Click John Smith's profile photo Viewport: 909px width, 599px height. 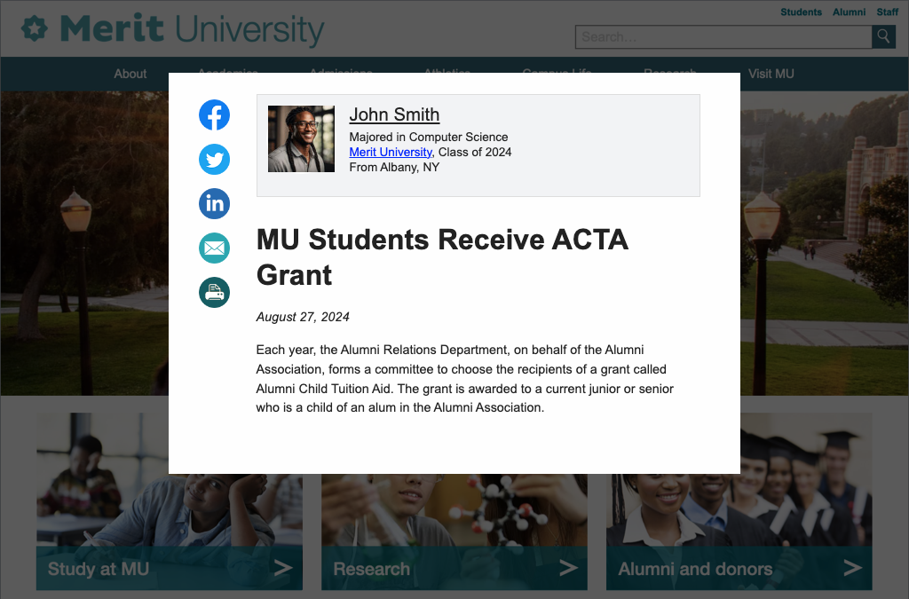[301, 139]
